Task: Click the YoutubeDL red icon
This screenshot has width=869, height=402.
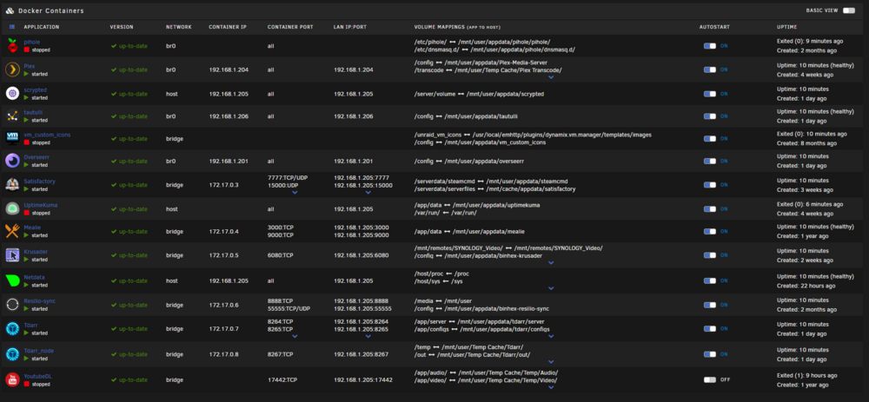Action: click(x=12, y=379)
